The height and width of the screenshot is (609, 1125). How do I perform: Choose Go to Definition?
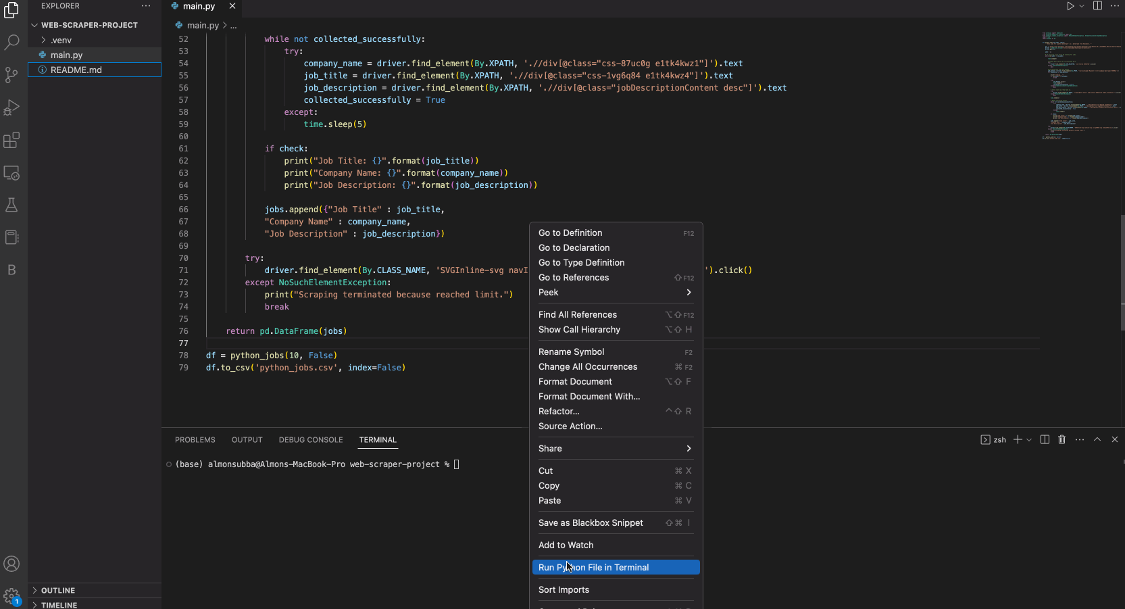(x=616, y=233)
